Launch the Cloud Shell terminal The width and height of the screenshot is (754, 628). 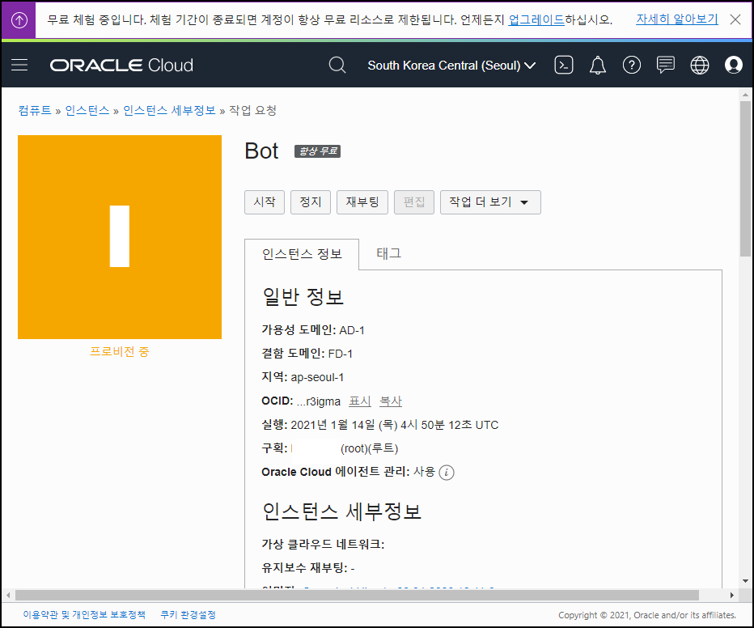pyautogui.click(x=564, y=66)
